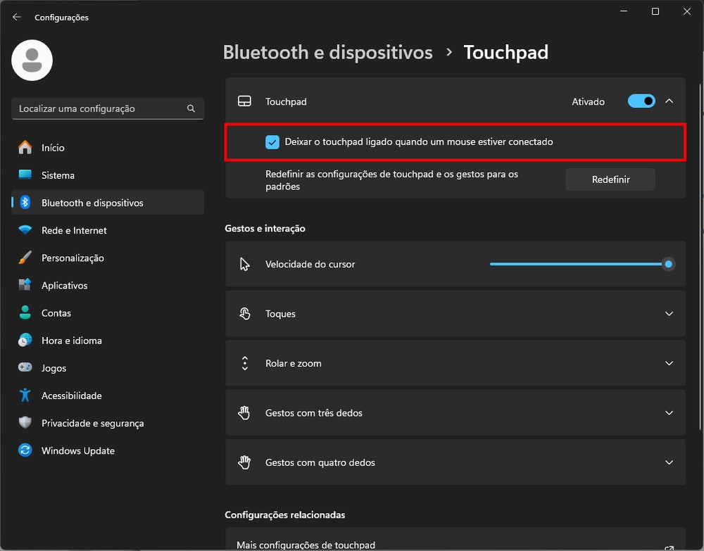Expand the Rolar e zoom section

click(669, 363)
